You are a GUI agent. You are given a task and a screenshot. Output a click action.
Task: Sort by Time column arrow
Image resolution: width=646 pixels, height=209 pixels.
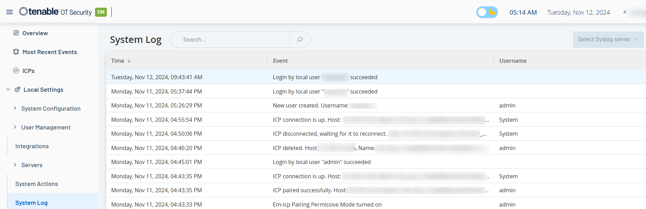129,61
